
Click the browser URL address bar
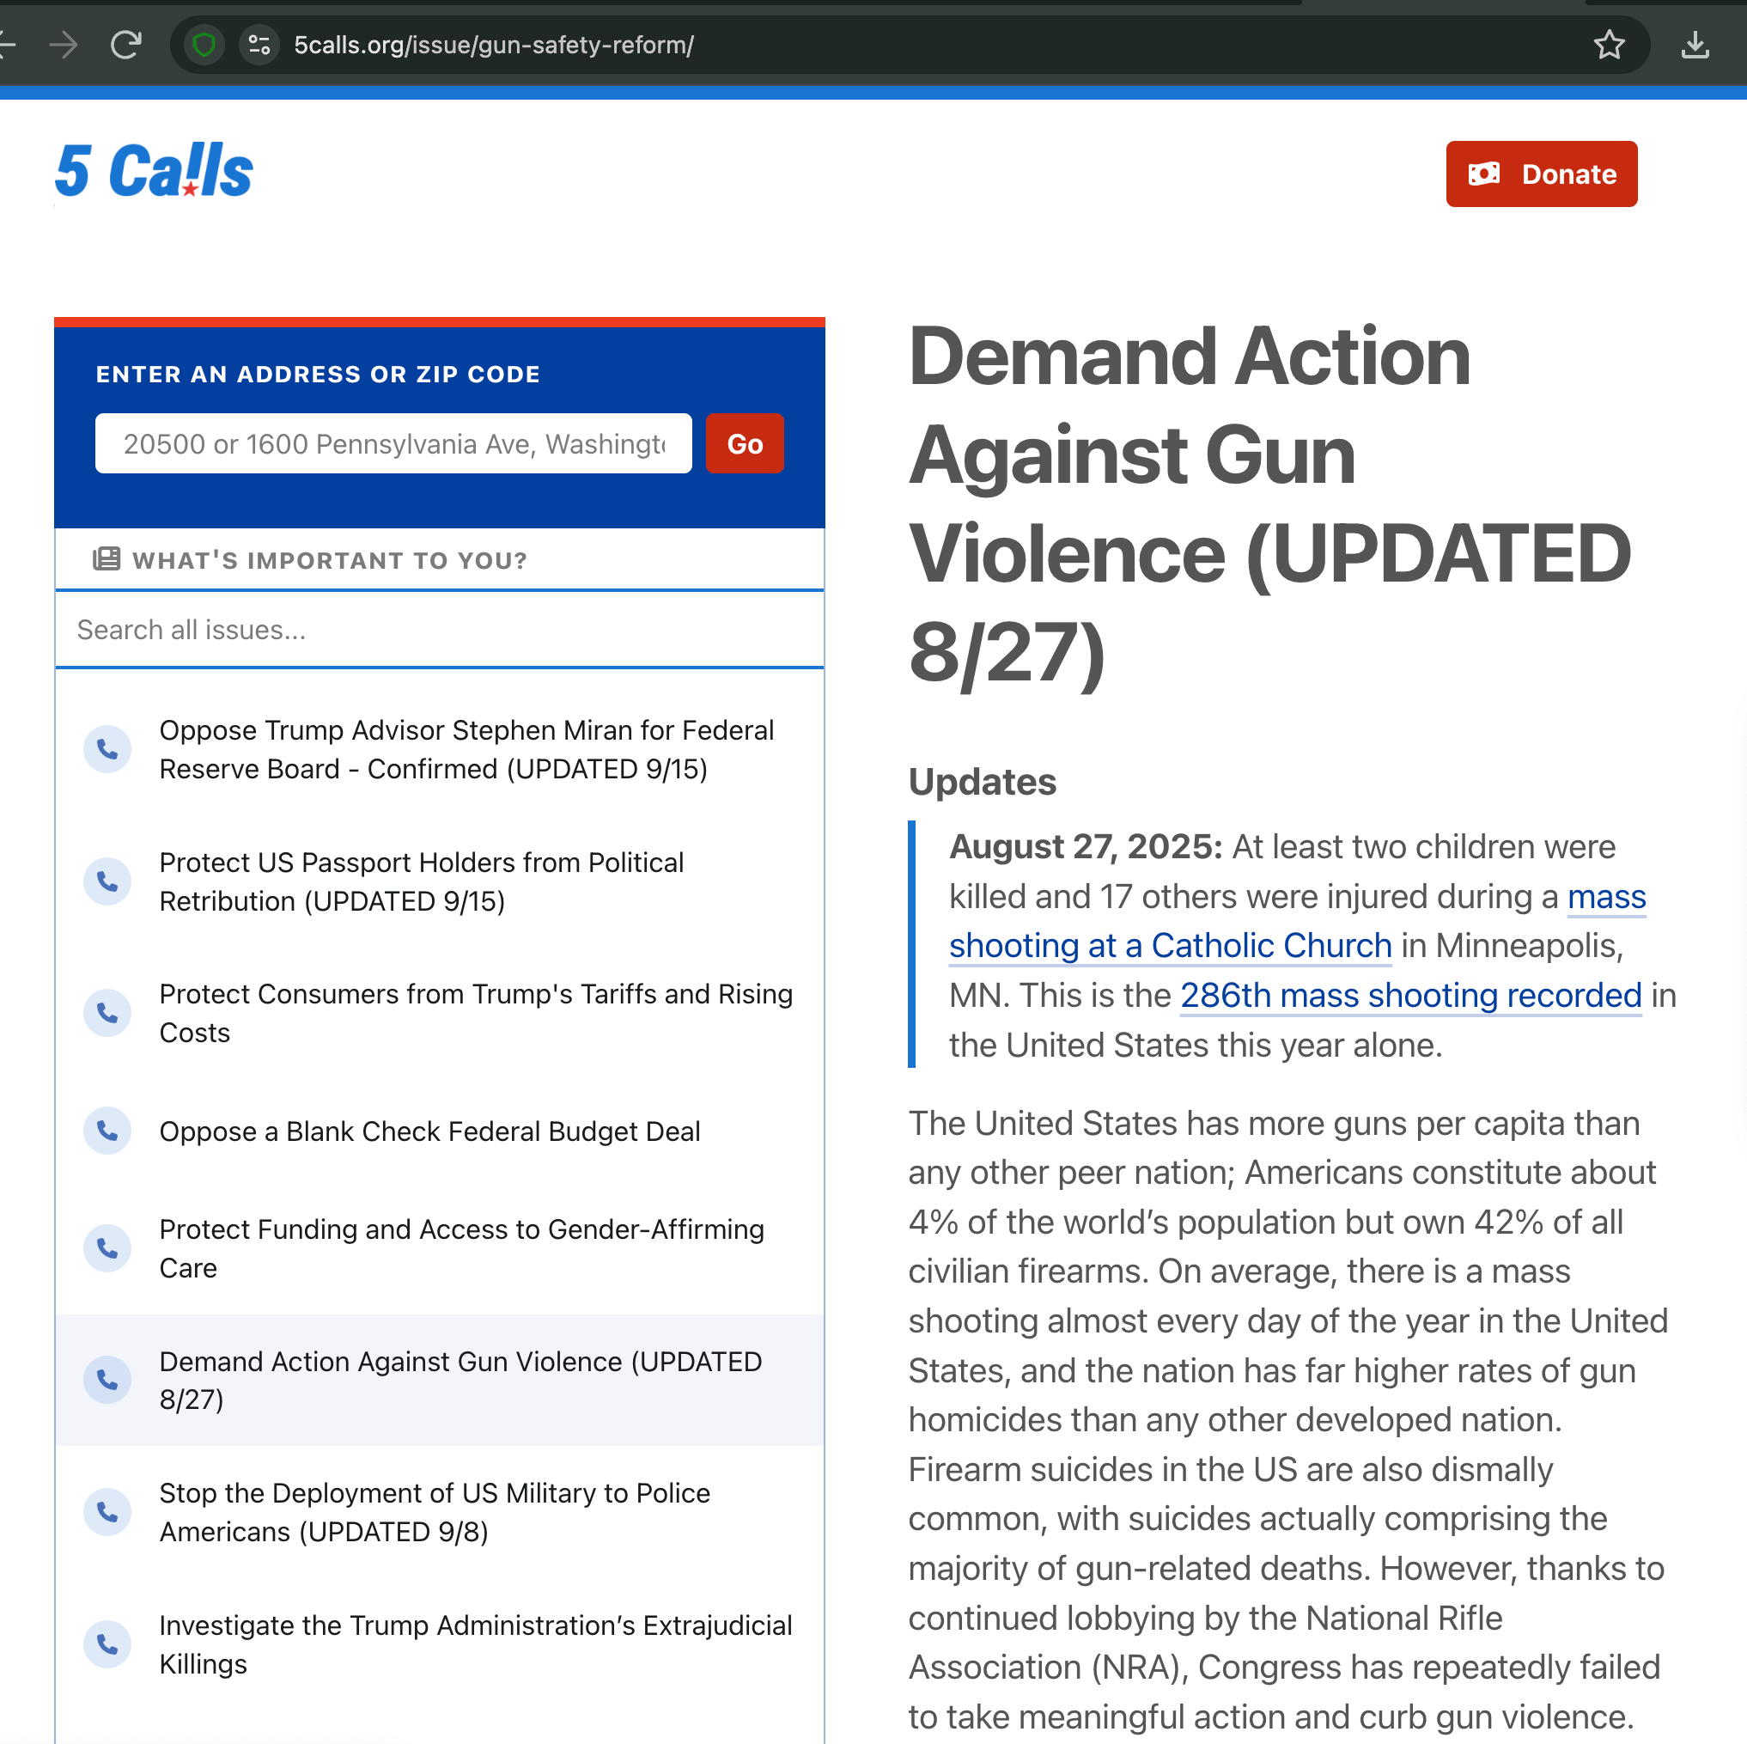click(904, 45)
